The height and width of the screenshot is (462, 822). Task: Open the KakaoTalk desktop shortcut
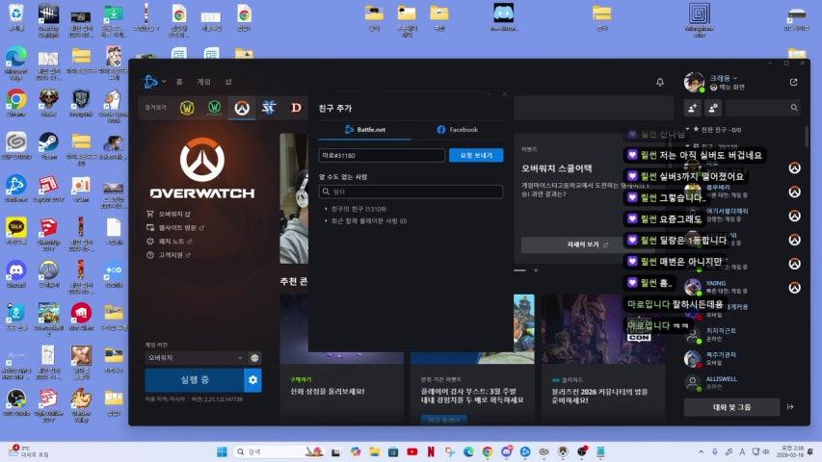[16, 231]
